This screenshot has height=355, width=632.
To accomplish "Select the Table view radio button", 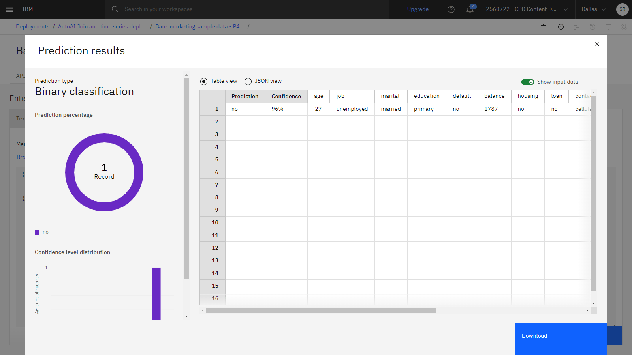I will 204,82.
